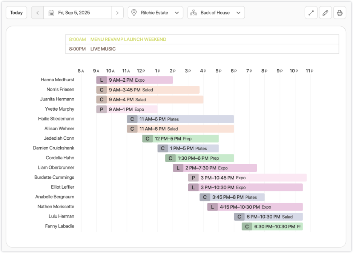Open the date picker showing Fri, Sep 5, 2025
The width and height of the screenshot is (353, 253).
tap(77, 12)
